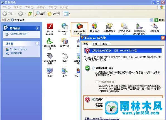
Task: Click the Back (后退) toolbar button
Action: (8, 14)
